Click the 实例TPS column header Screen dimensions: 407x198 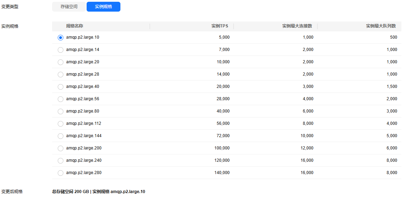220,26
